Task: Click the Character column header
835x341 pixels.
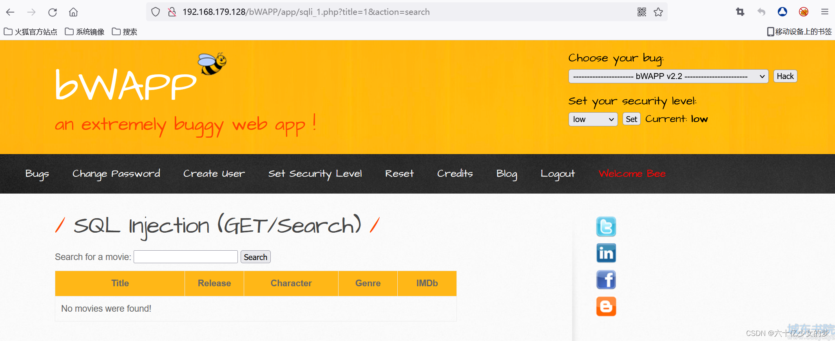Action: [x=291, y=283]
